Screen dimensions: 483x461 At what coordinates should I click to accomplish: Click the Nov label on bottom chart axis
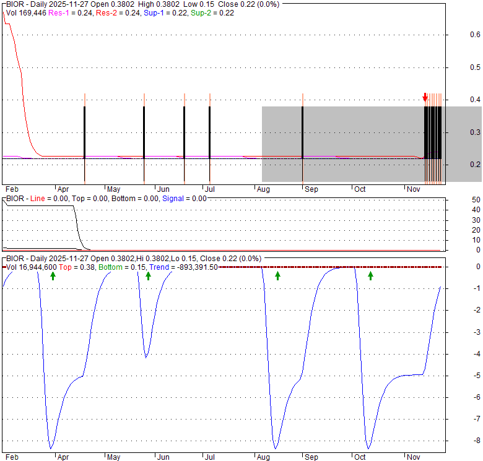(x=413, y=457)
